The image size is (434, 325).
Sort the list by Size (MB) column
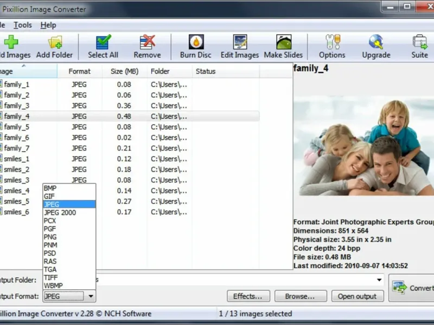click(x=125, y=71)
